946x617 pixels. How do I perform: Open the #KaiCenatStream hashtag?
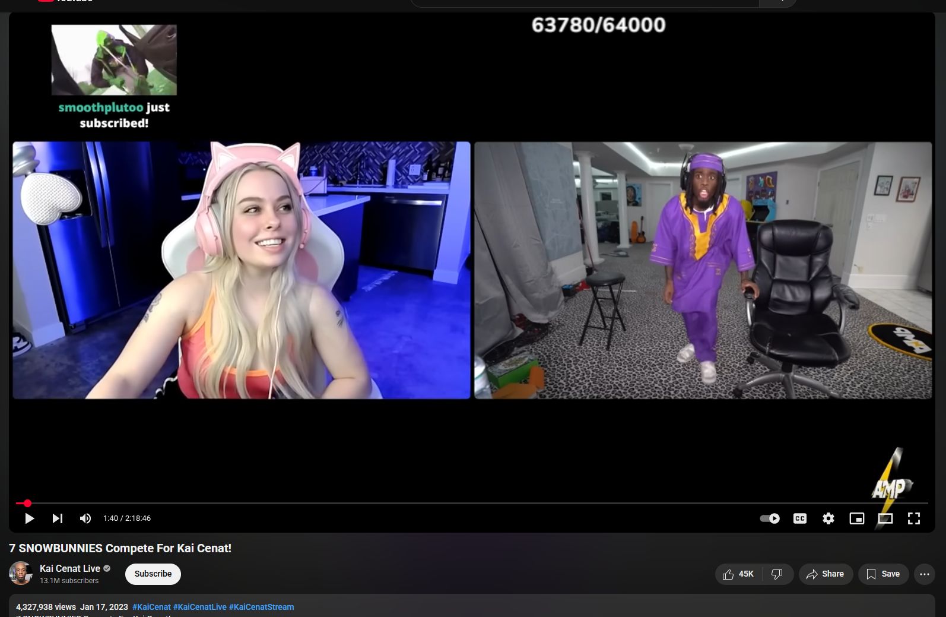261,607
